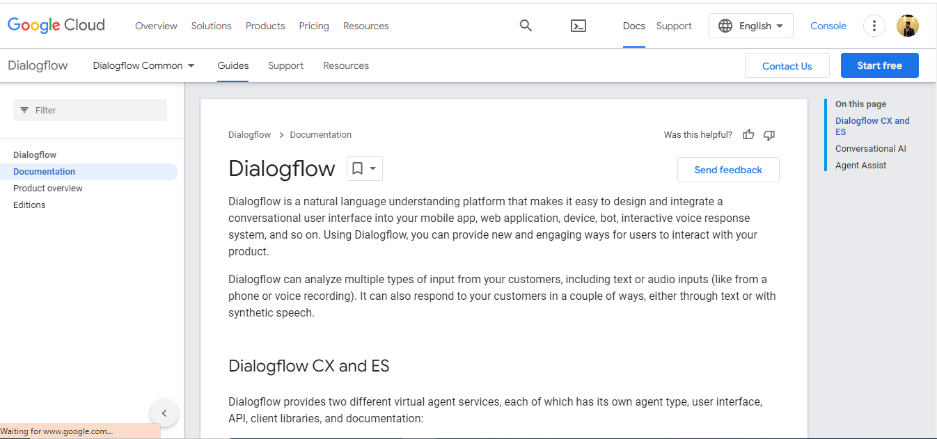937x439 pixels.
Task: Click the Start free button
Action: pos(880,65)
